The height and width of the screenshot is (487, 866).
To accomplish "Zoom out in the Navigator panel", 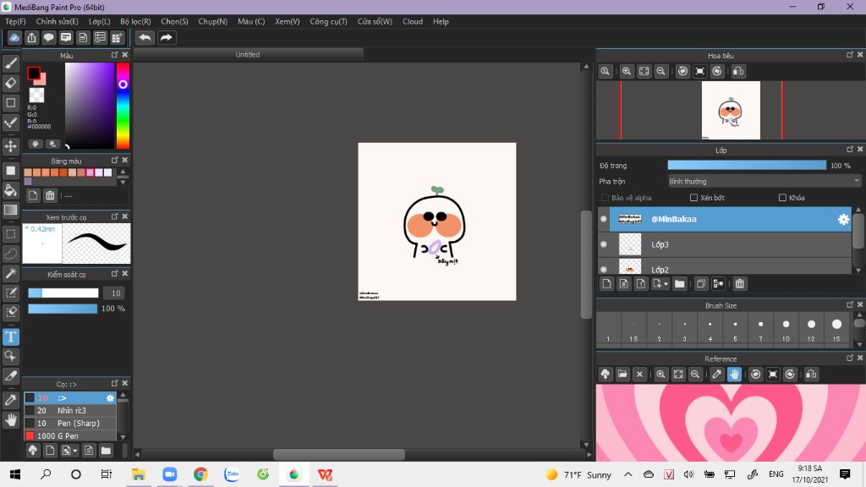I will tap(660, 71).
